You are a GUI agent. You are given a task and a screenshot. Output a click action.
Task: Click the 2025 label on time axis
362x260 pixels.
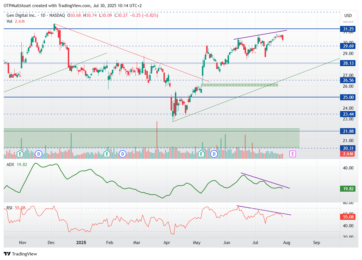pyautogui.click(x=81, y=243)
